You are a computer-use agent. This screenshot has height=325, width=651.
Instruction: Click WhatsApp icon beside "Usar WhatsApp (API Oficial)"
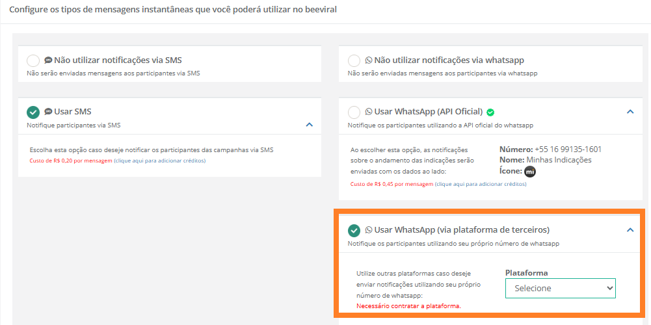[369, 112]
